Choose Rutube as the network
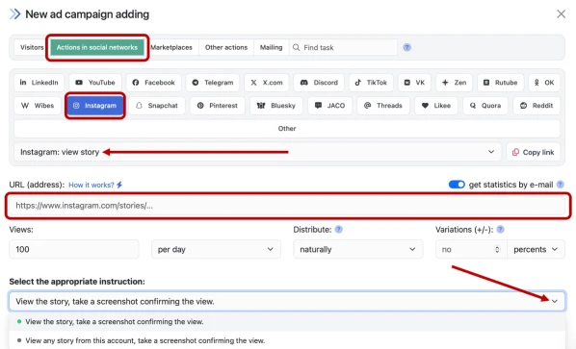Screen dimensions: 576x349 pyautogui.click(x=500, y=83)
